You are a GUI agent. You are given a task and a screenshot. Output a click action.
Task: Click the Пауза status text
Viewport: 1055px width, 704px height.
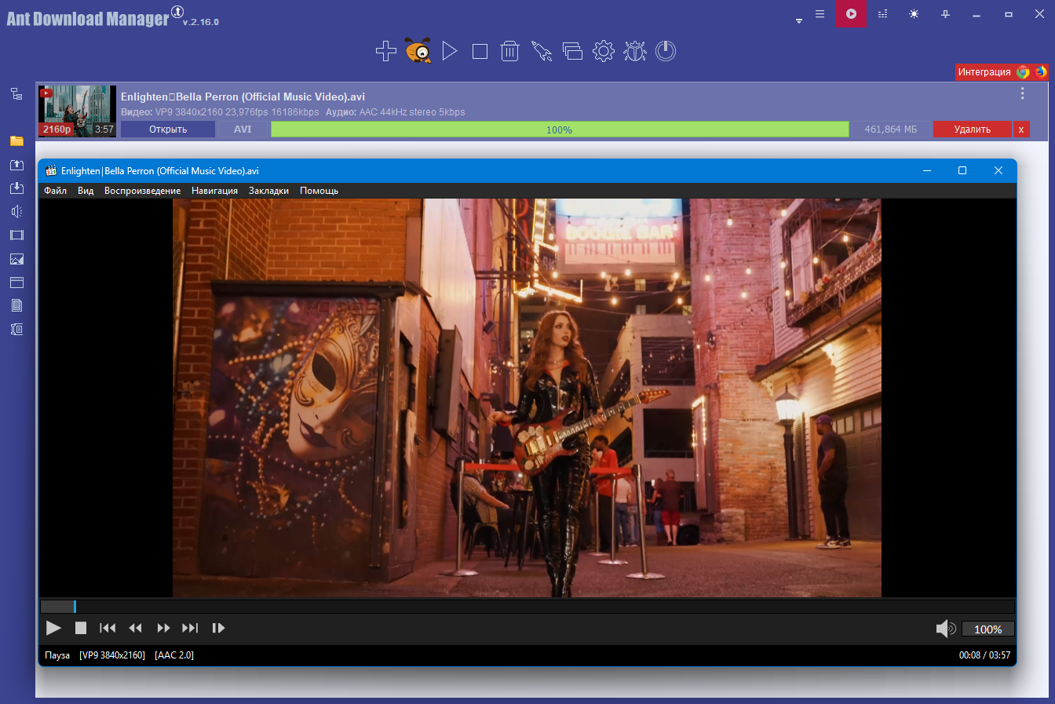click(57, 655)
